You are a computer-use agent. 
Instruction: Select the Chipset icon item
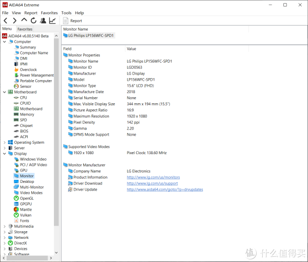click(x=16, y=125)
